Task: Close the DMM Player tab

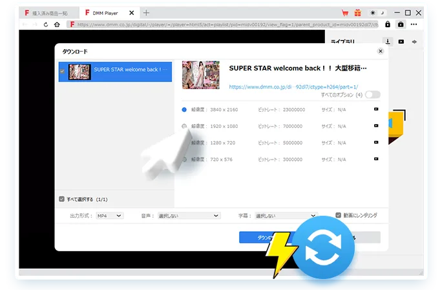Action: tap(131, 13)
